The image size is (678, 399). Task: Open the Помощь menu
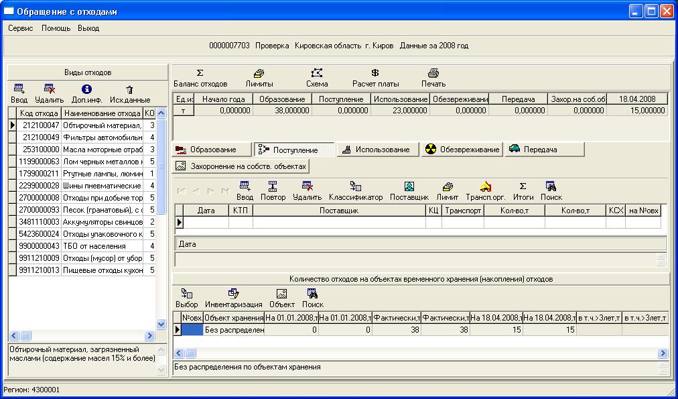(56, 28)
